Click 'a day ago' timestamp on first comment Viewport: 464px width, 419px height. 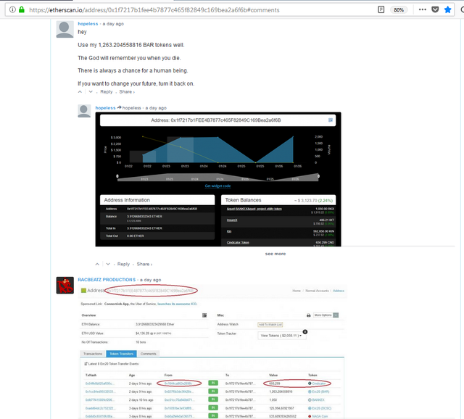tap(113, 24)
